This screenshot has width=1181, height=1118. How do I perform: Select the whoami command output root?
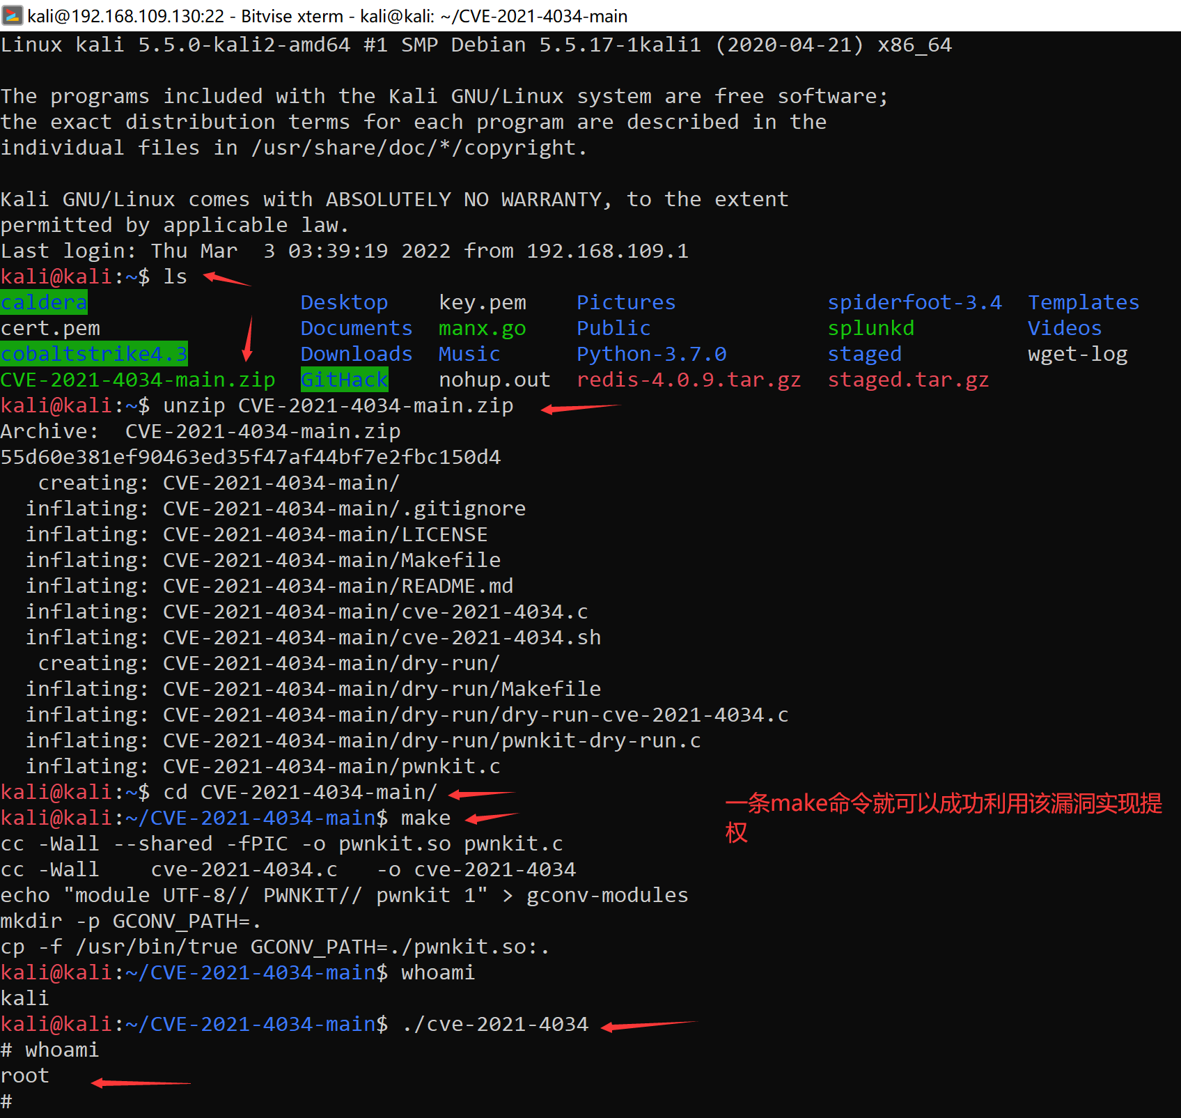[24, 1075]
